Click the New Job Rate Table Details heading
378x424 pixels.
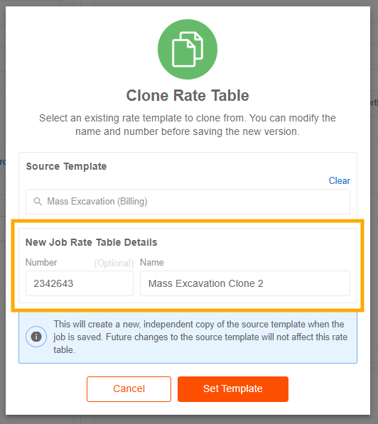(x=91, y=242)
